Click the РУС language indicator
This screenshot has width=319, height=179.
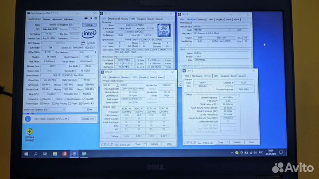coord(261,152)
